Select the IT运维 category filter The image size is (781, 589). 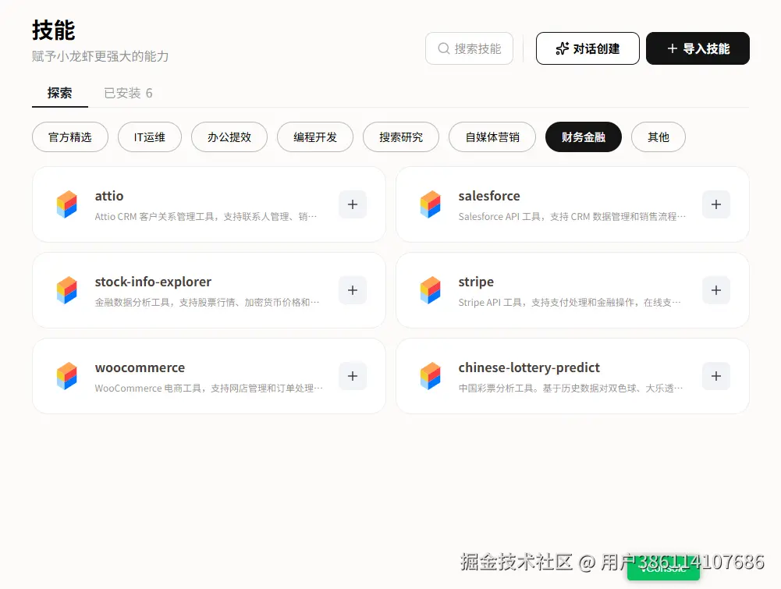tap(150, 137)
